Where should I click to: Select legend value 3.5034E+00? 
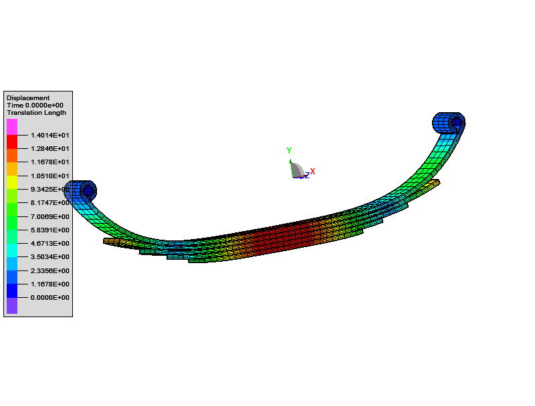(x=49, y=256)
